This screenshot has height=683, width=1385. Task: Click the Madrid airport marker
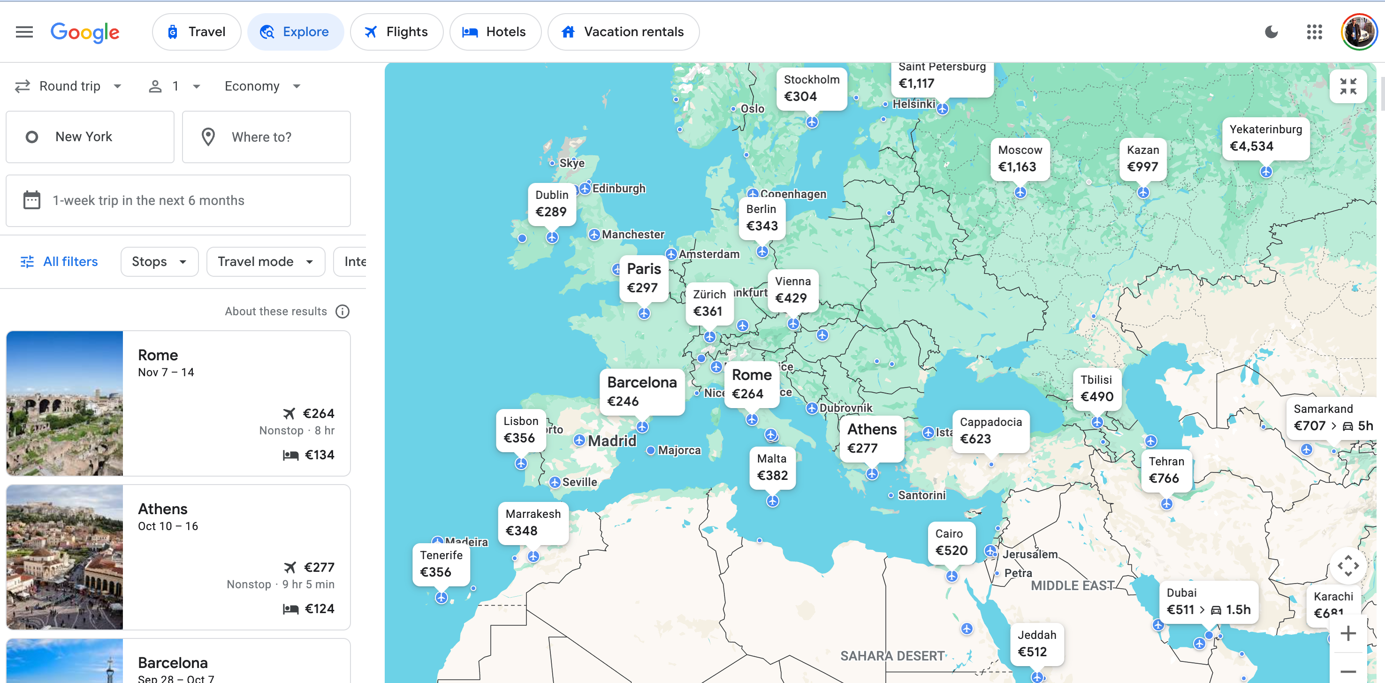[579, 440]
